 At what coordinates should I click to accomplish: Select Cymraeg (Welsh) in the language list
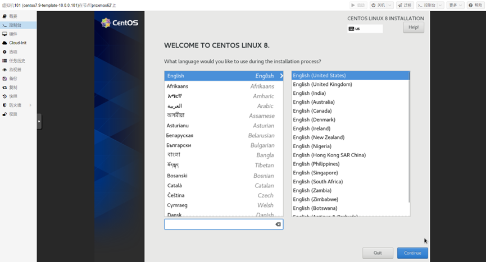click(224, 205)
